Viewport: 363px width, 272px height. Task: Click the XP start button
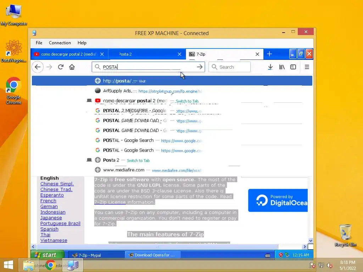[48, 255]
